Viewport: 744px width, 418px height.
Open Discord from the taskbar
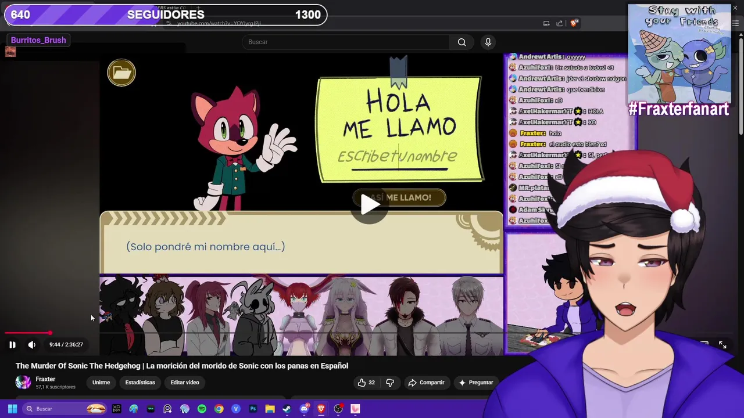(x=304, y=409)
